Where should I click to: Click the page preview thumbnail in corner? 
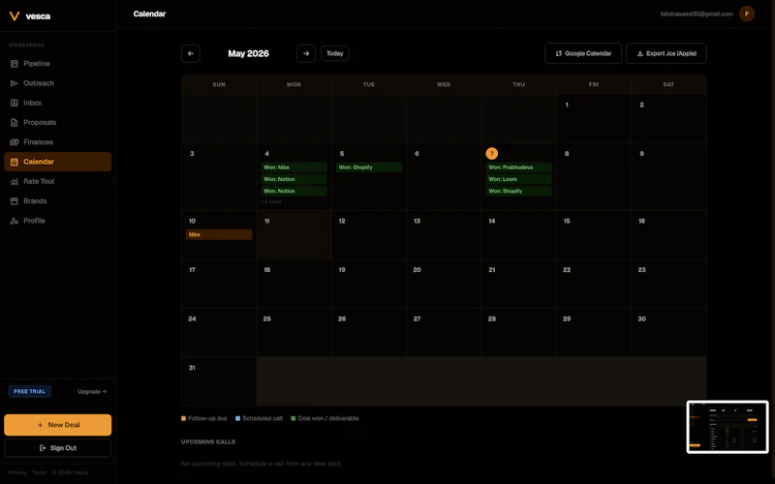point(728,427)
